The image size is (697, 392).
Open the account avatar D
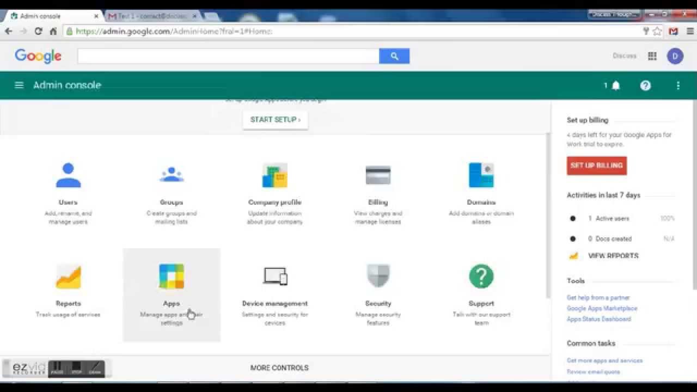click(675, 56)
